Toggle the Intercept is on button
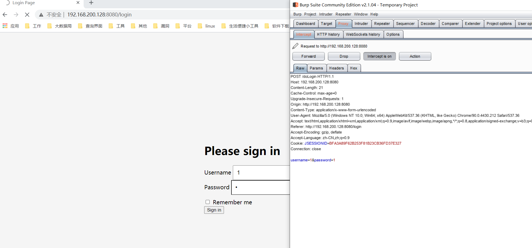This screenshot has height=248, width=532. (x=379, y=56)
